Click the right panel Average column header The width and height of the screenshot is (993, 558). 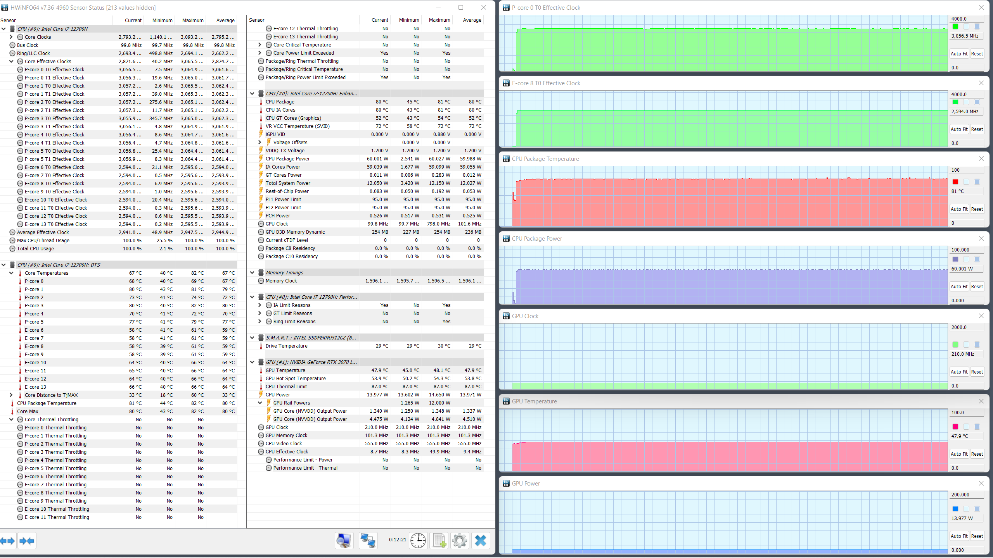tap(472, 20)
